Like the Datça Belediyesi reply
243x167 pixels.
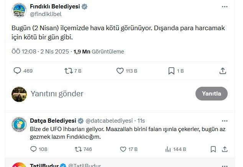pyautogui.click(x=123, y=149)
